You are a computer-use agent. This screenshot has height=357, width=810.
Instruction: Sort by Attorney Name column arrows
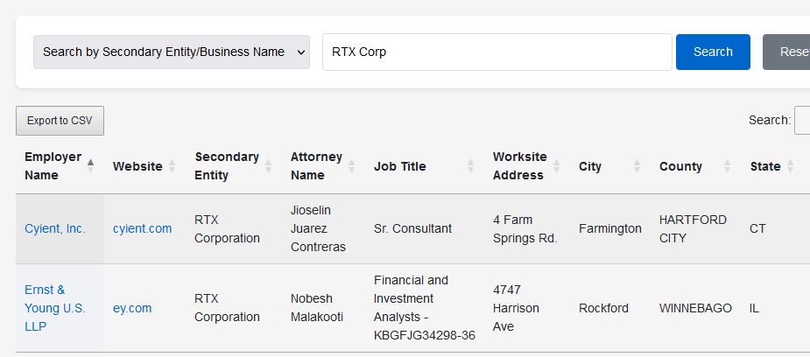351,166
